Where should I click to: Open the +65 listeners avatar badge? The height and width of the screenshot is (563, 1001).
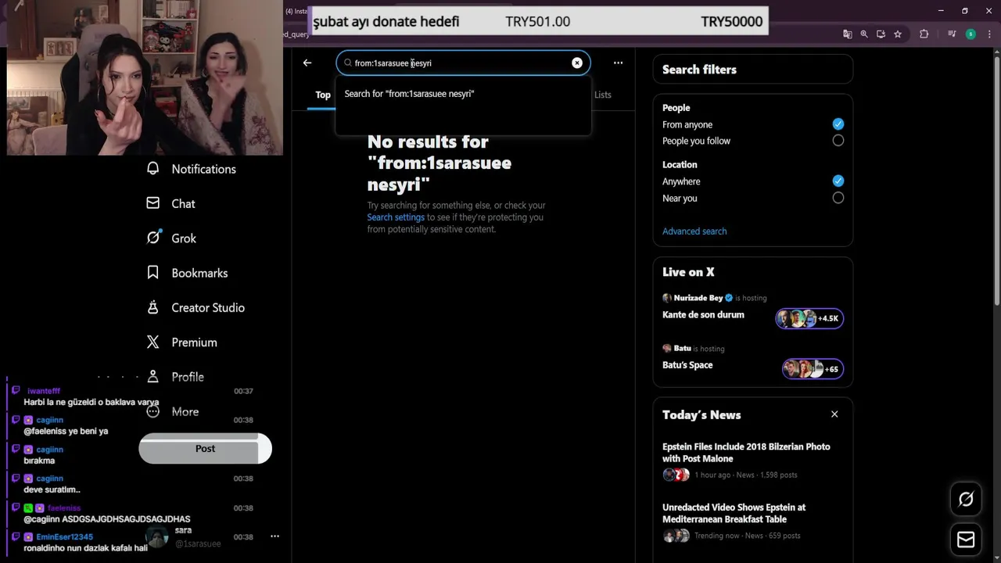click(813, 369)
